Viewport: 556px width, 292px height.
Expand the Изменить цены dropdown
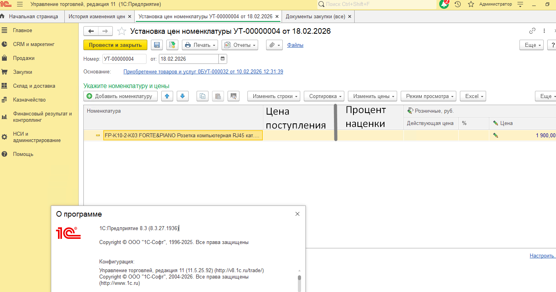(x=372, y=96)
